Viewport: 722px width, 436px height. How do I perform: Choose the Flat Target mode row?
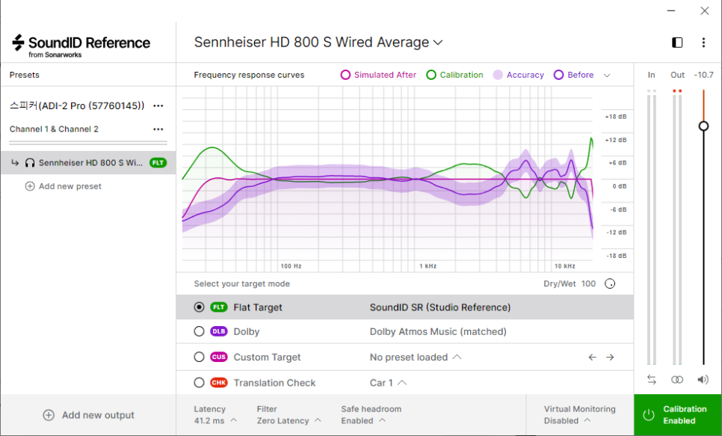pyautogui.click(x=405, y=307)
